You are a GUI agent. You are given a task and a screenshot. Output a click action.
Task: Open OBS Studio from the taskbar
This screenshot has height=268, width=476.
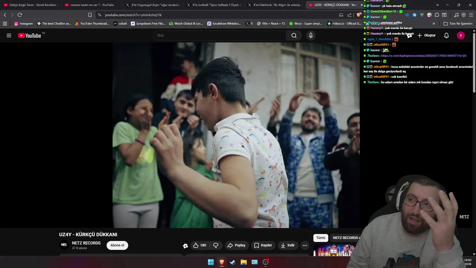click(266, 262)
